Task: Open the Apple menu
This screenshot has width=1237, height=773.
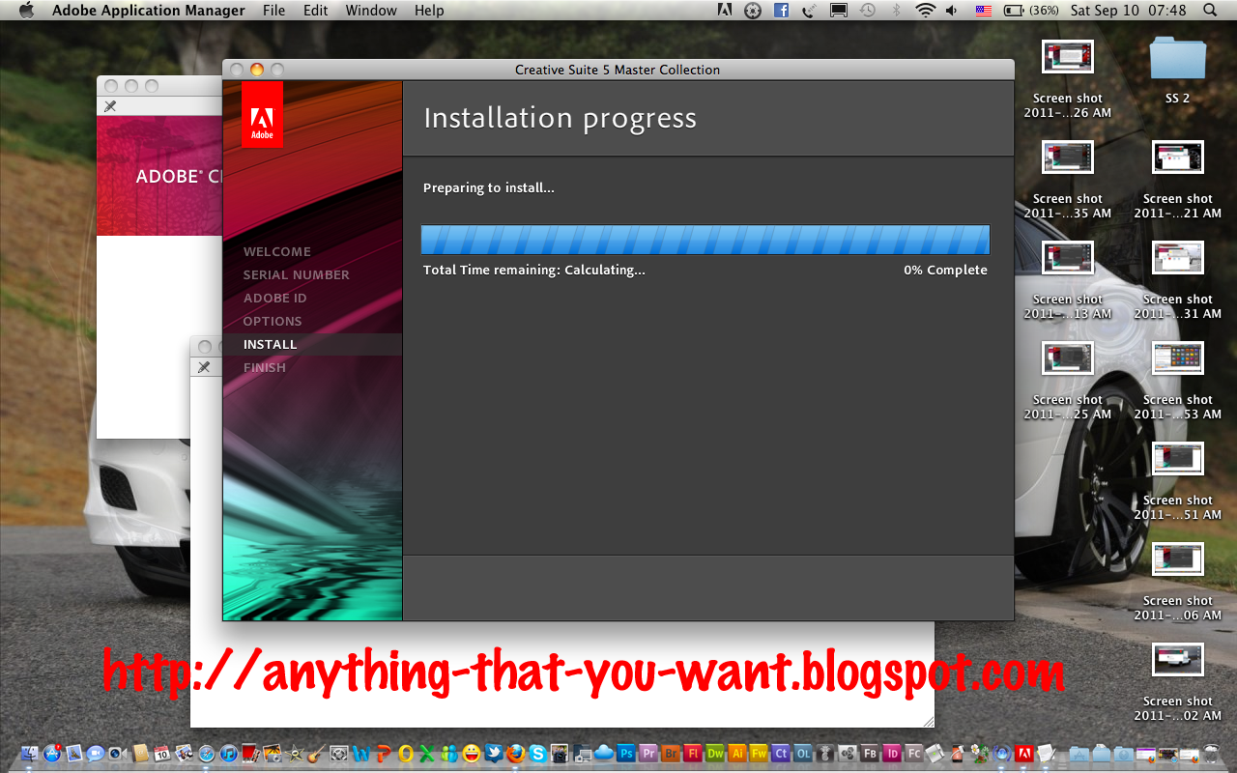Action: pyautogui.click(x=26, y=11)
